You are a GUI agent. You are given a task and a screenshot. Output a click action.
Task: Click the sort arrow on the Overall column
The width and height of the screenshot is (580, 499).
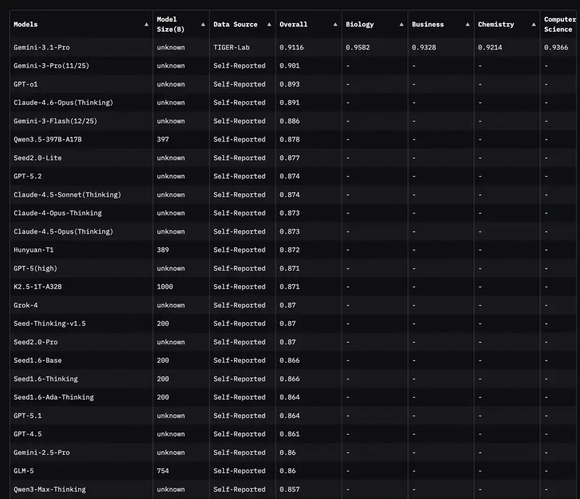pos(335,24)
